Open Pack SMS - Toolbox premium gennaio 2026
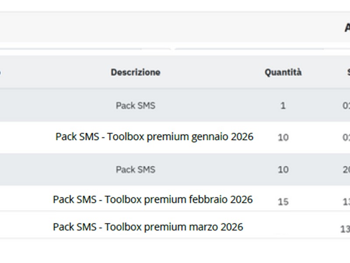Viewport: 350px width, 263px height. pos(154,137)
